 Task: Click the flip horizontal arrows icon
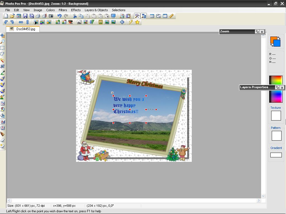pyautogui.click(x=21, y=22)
